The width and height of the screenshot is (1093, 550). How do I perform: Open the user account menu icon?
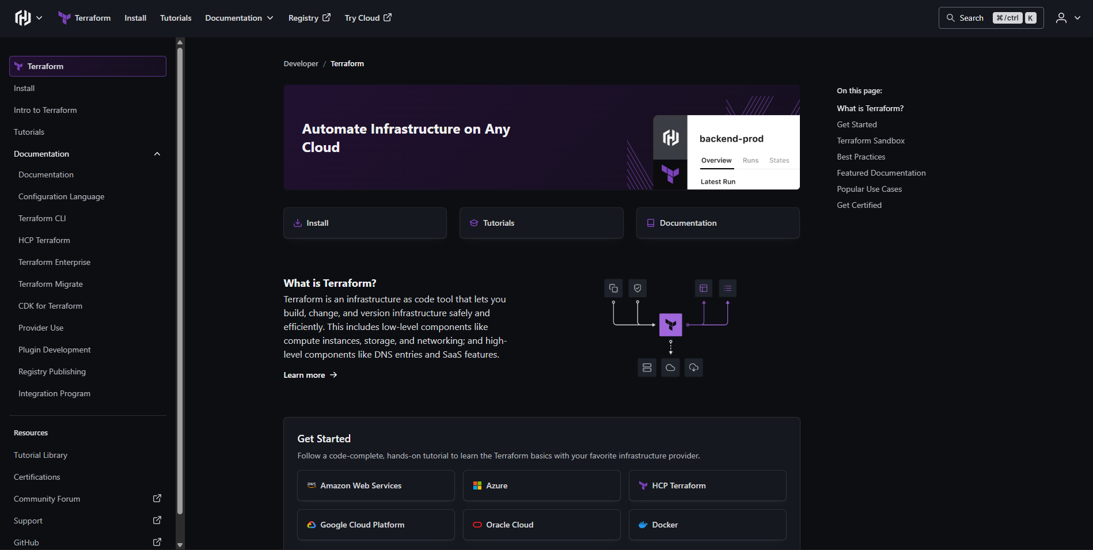(1061, 18)
